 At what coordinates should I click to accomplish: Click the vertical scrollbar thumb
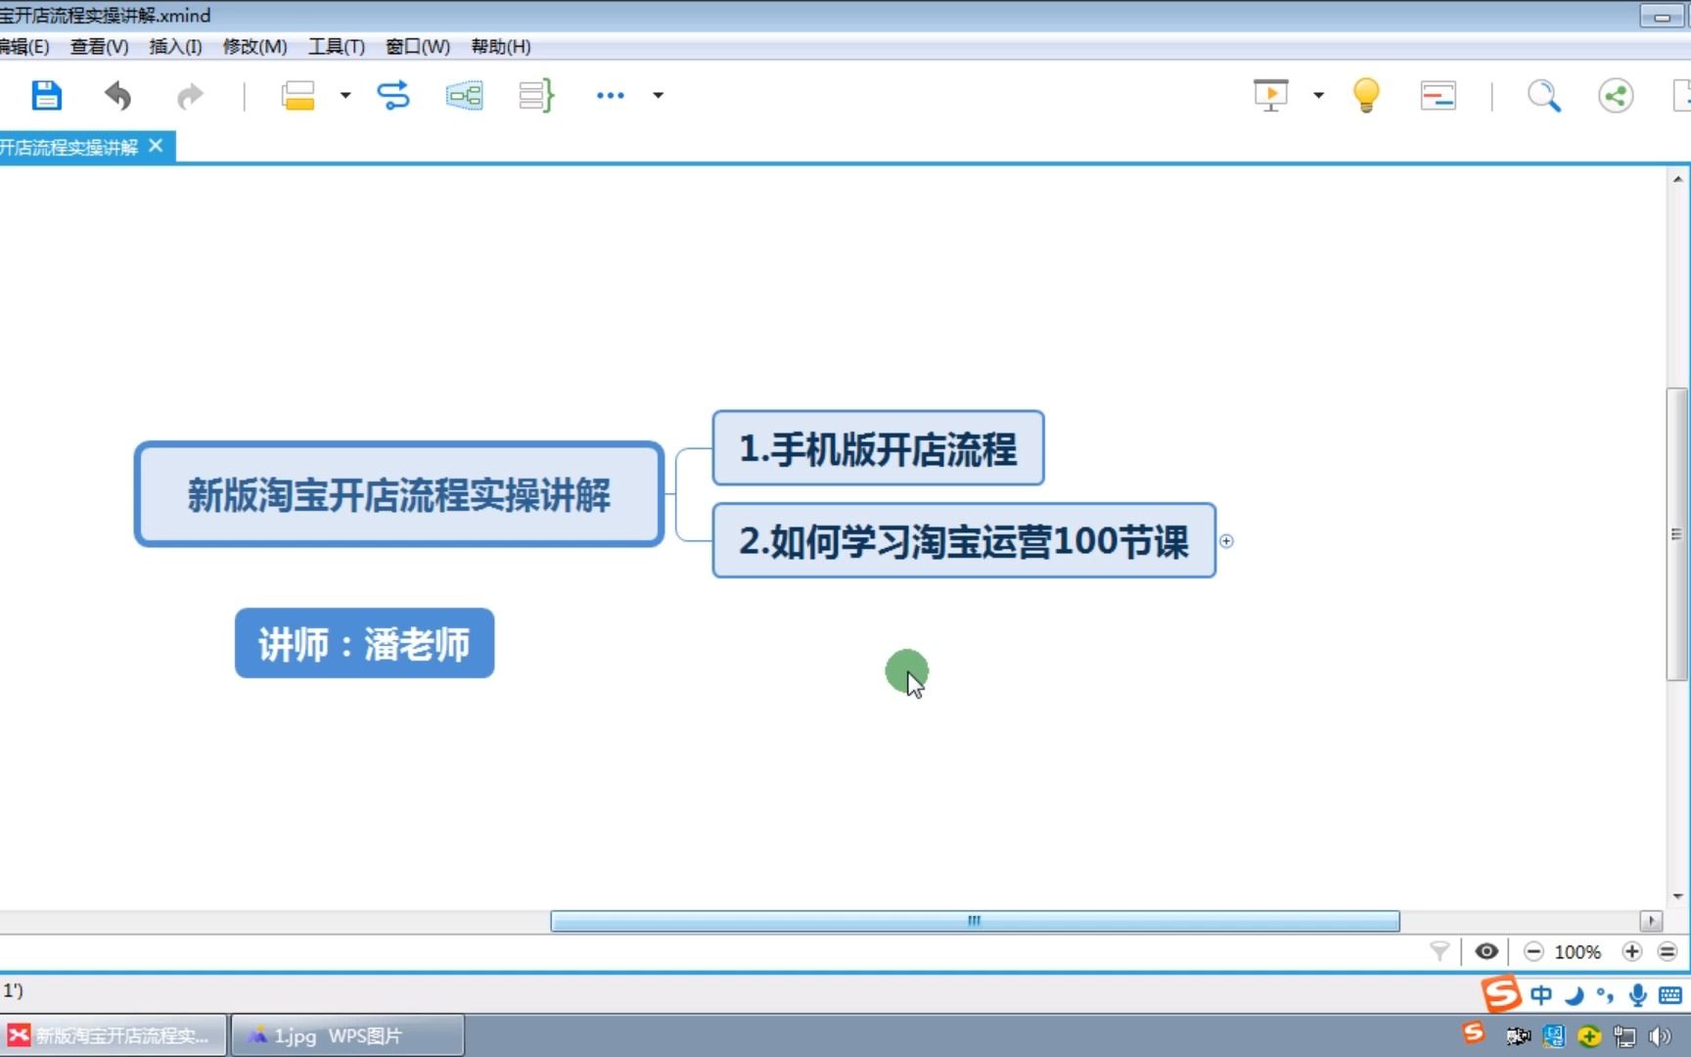pyautogui.click(x=1676, y=534)
